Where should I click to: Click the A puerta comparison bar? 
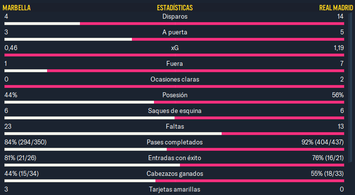174,39
